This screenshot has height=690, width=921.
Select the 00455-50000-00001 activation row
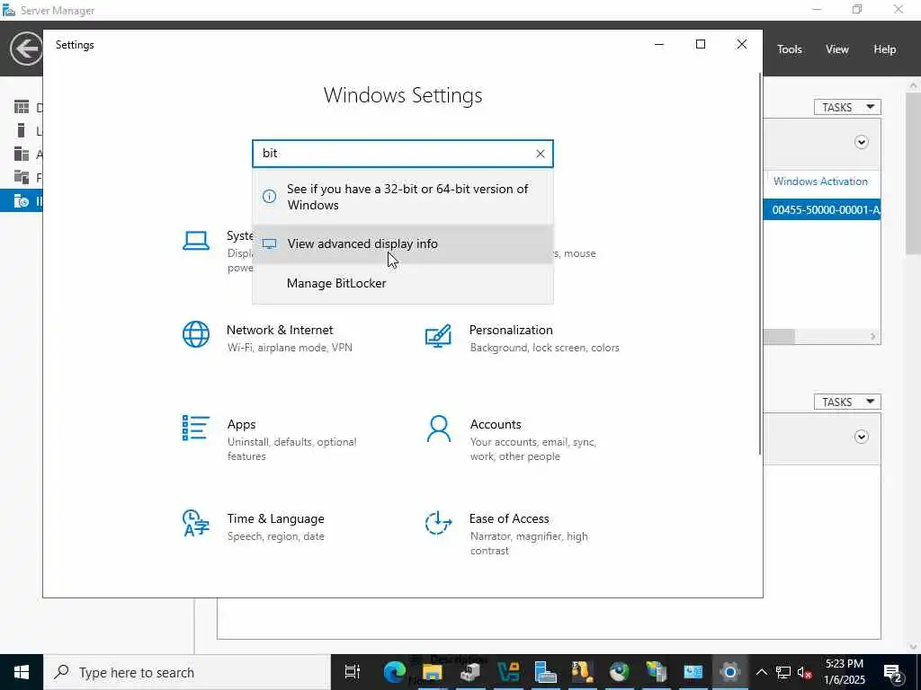pos(822,209)
